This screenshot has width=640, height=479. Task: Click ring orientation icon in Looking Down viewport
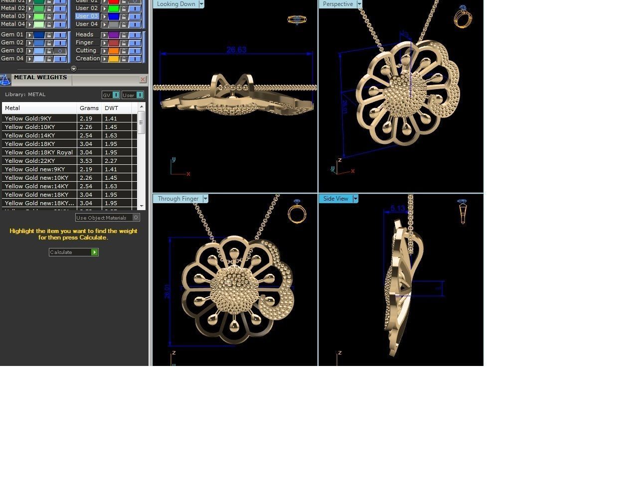click(x=297, y=20)
